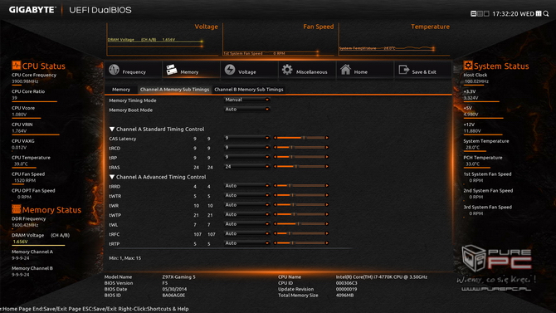Click the Host Clock 100.02MHz value
The image size is (556, 313).
[x=476, y=81]
